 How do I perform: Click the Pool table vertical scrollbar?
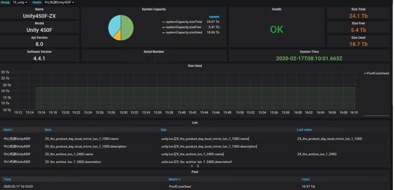pyautogui.click(x=388, y=186)
